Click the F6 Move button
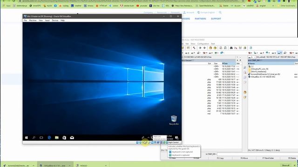Image resolution: width=298 pixels, height=167 pixels. [x=244, y=158]
